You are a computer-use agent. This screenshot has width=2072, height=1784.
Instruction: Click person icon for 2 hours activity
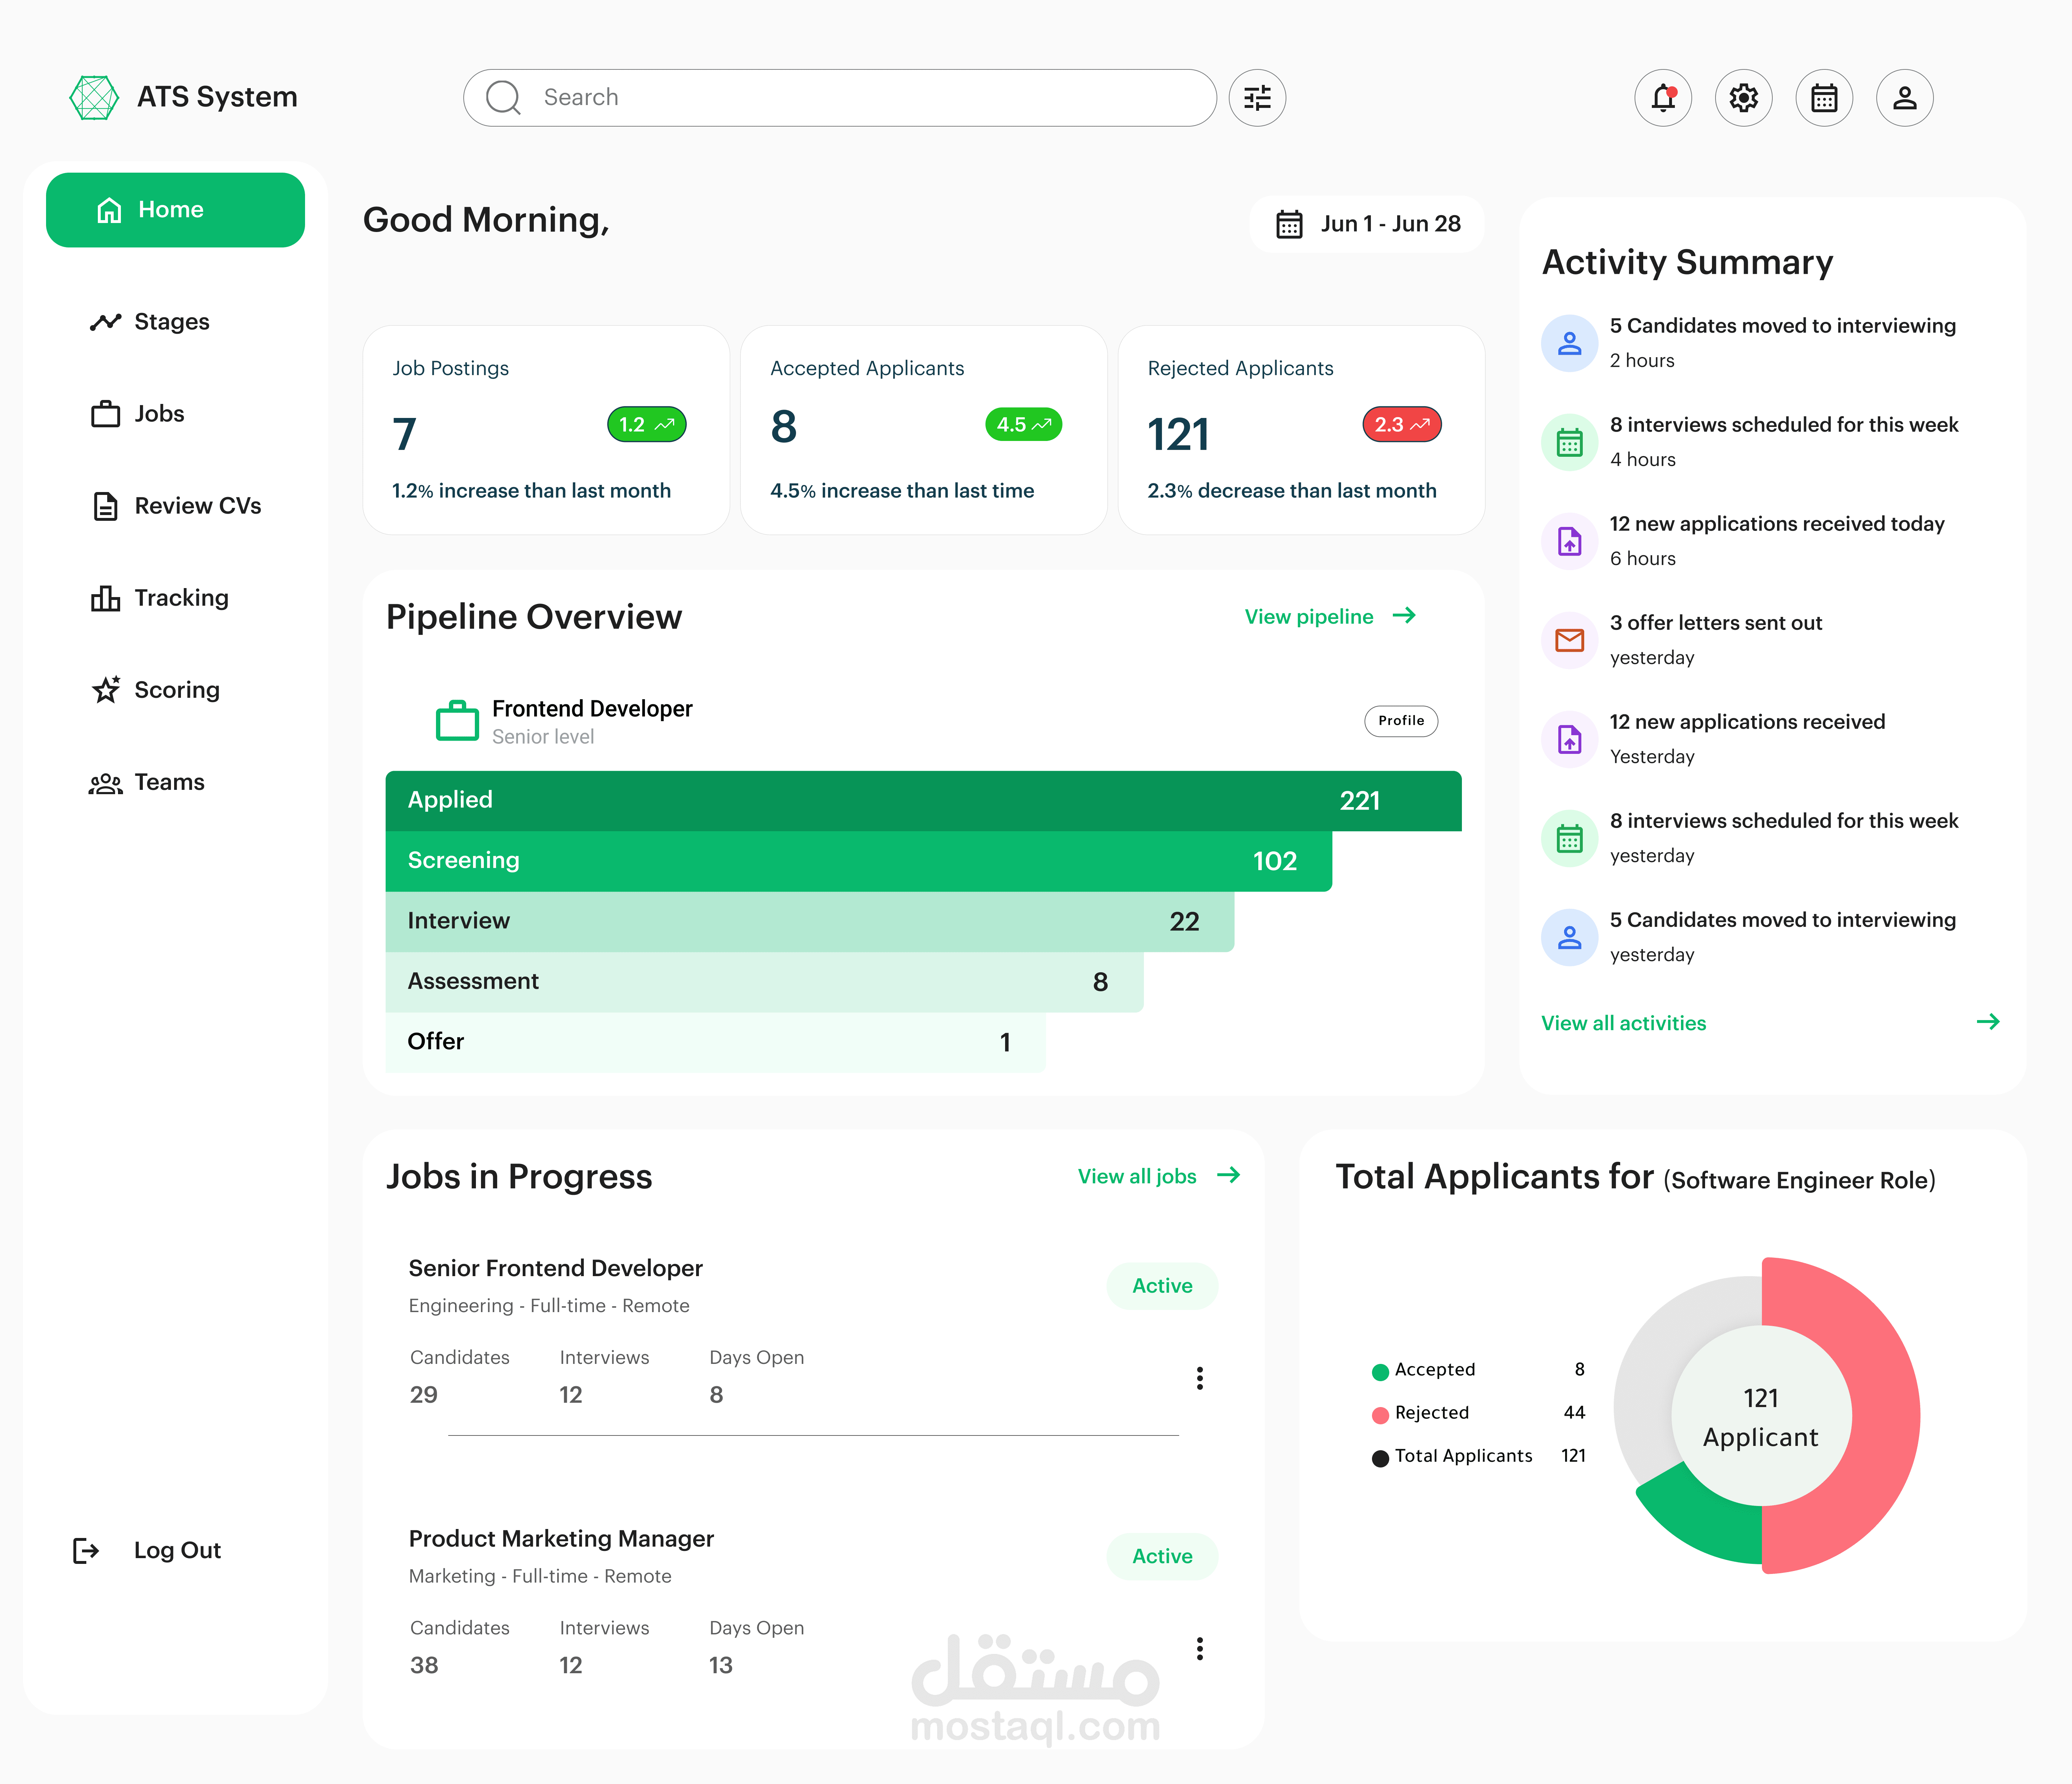1570,343
